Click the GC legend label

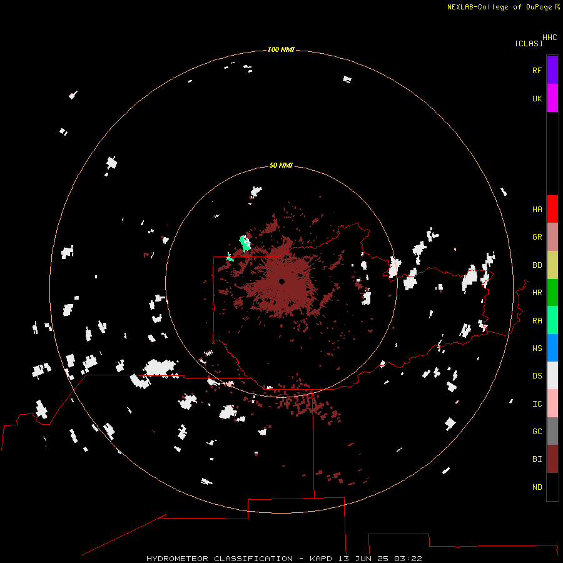[537, 432]
